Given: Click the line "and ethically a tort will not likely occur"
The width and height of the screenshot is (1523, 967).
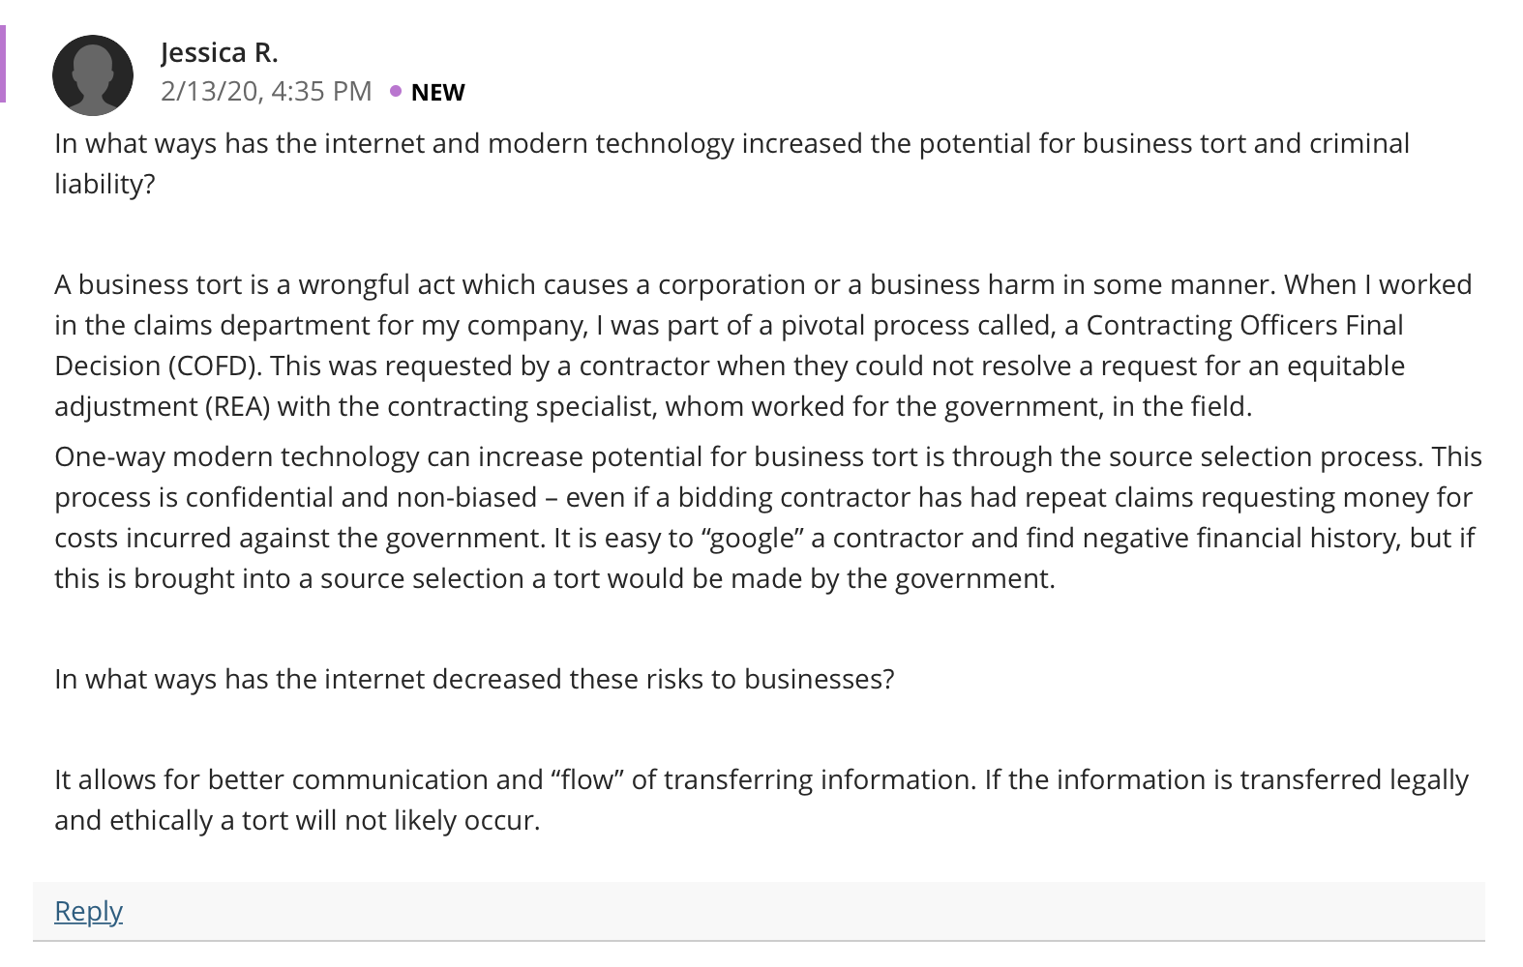Looking at the screenshot, I should coord(297,820).
